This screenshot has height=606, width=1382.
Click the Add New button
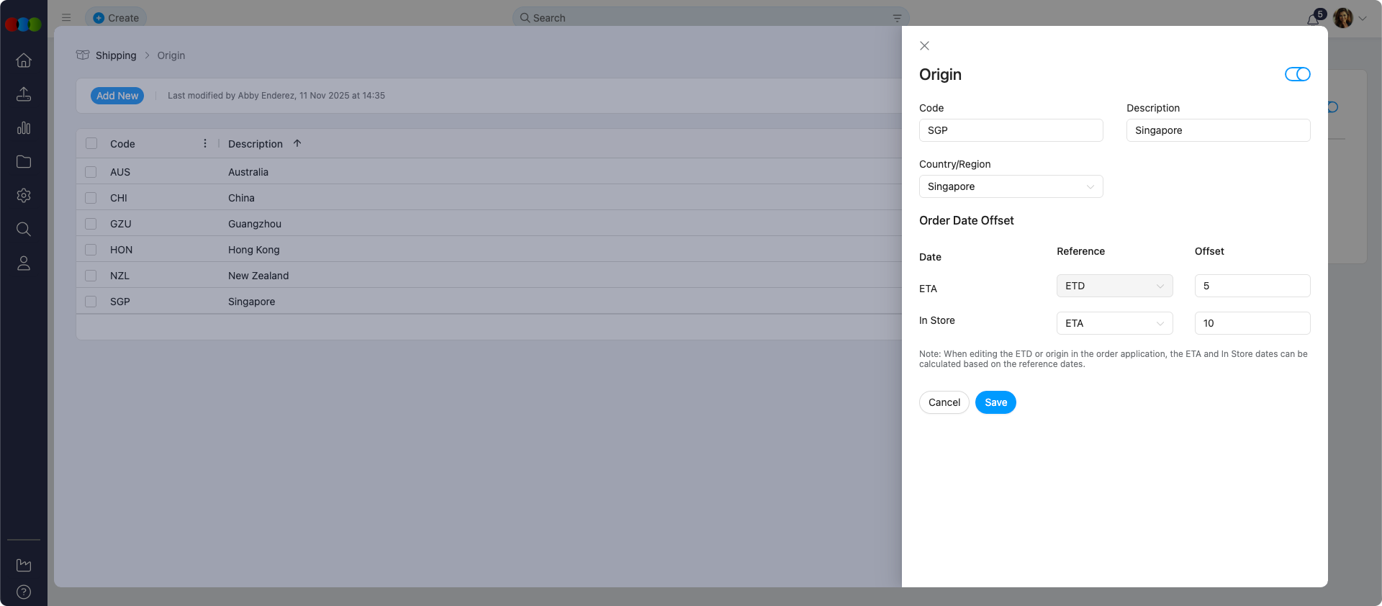(x=117, y=96)
